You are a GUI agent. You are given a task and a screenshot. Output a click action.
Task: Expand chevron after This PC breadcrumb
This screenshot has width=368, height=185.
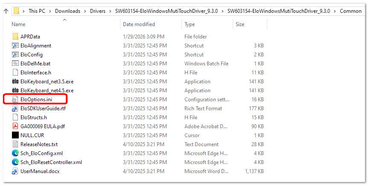point(50,11)
